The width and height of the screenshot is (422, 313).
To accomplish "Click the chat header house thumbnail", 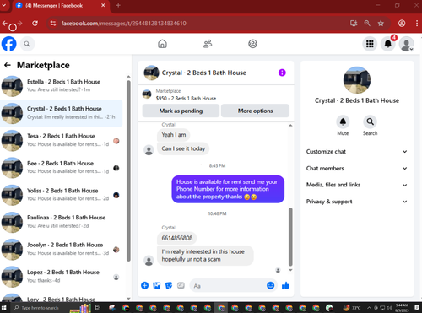I will coord(151,73).
